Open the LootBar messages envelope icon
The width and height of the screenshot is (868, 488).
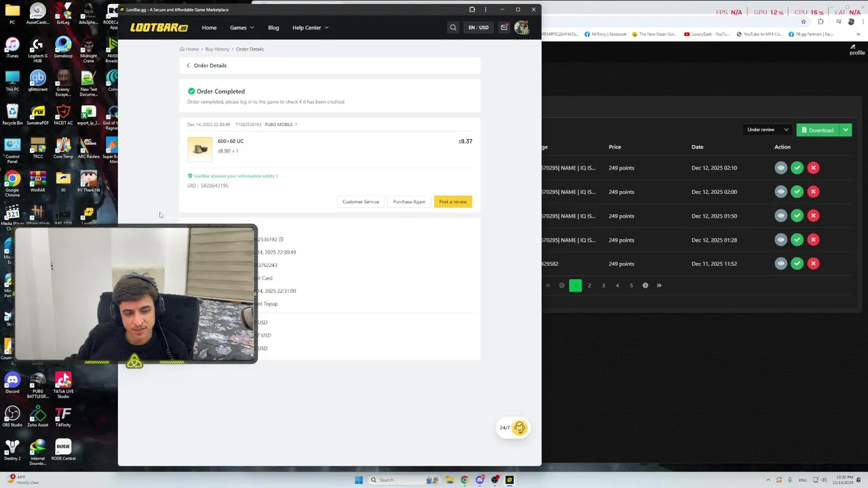point(504,28)
